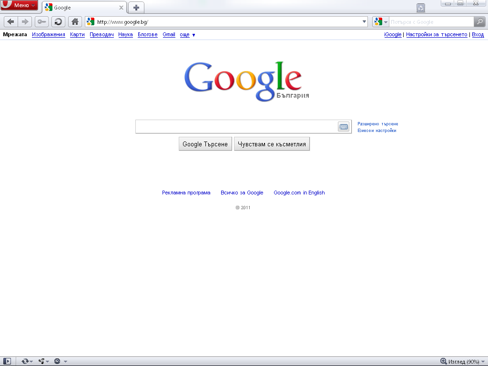This screenshot has width=488, height=366.
Task: Click the Opera Link sync icon
Action: point(25,361)
